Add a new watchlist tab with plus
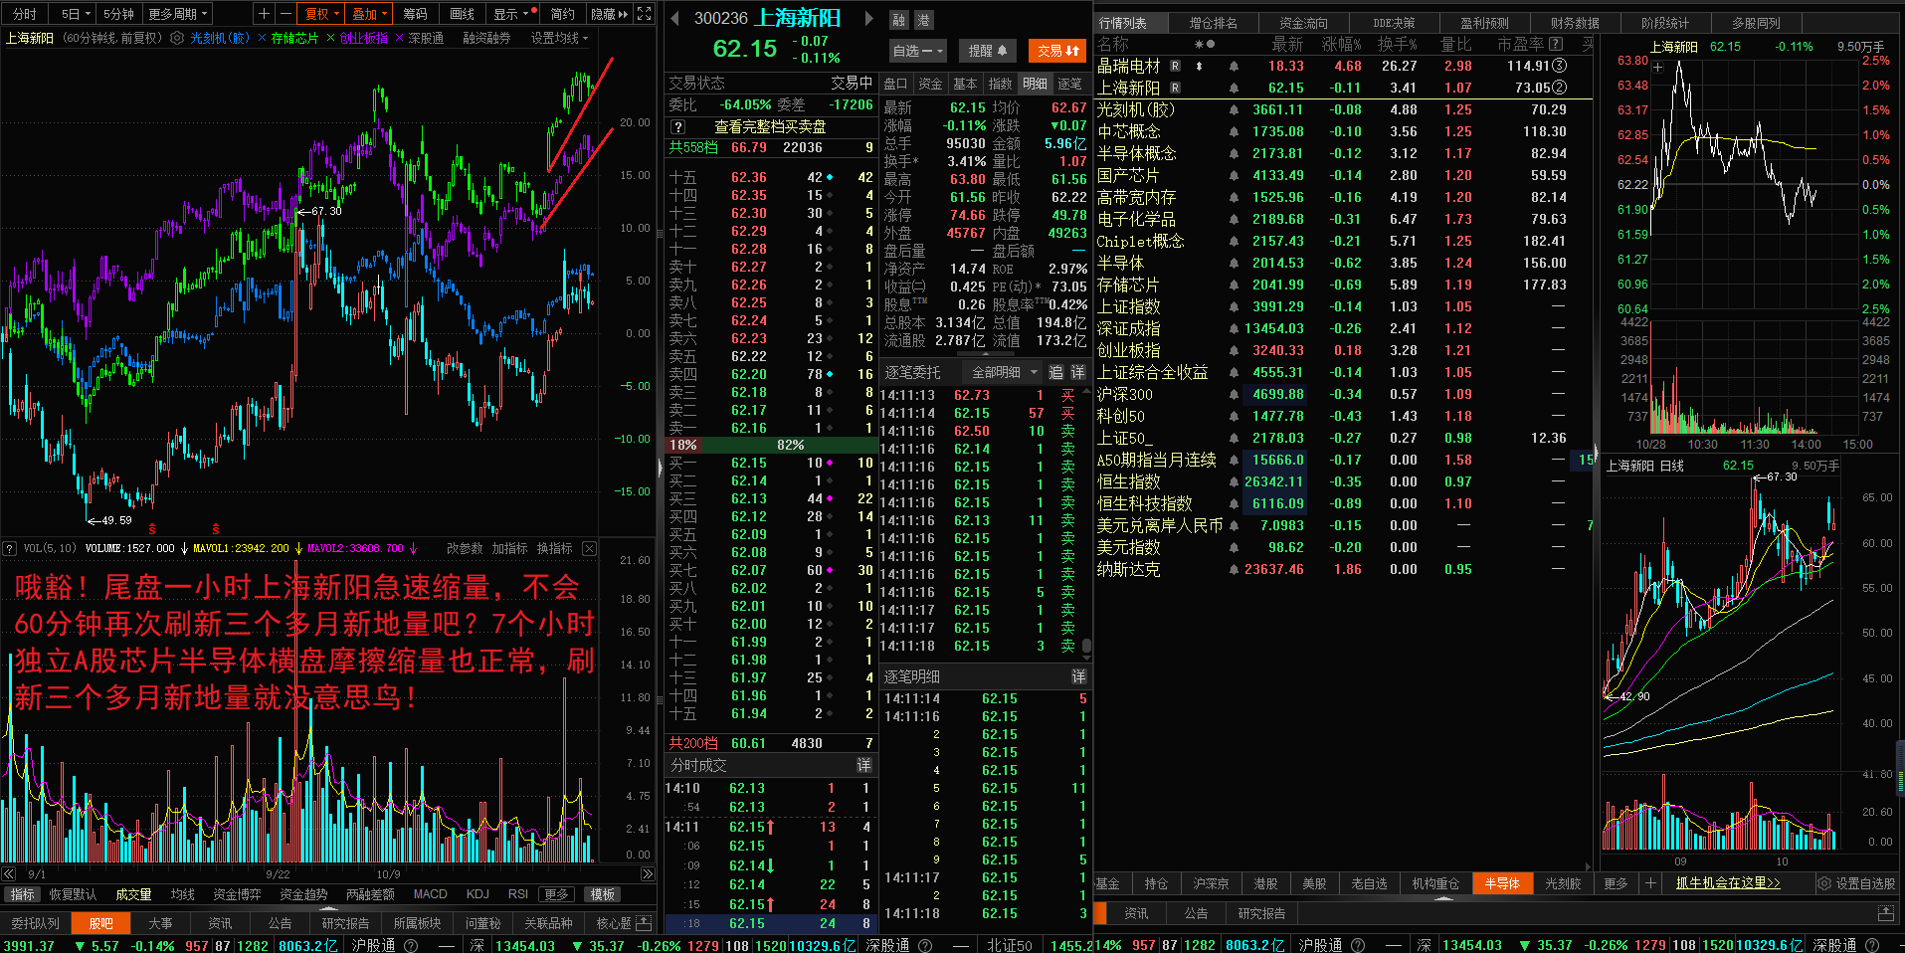 [1650, 883]
